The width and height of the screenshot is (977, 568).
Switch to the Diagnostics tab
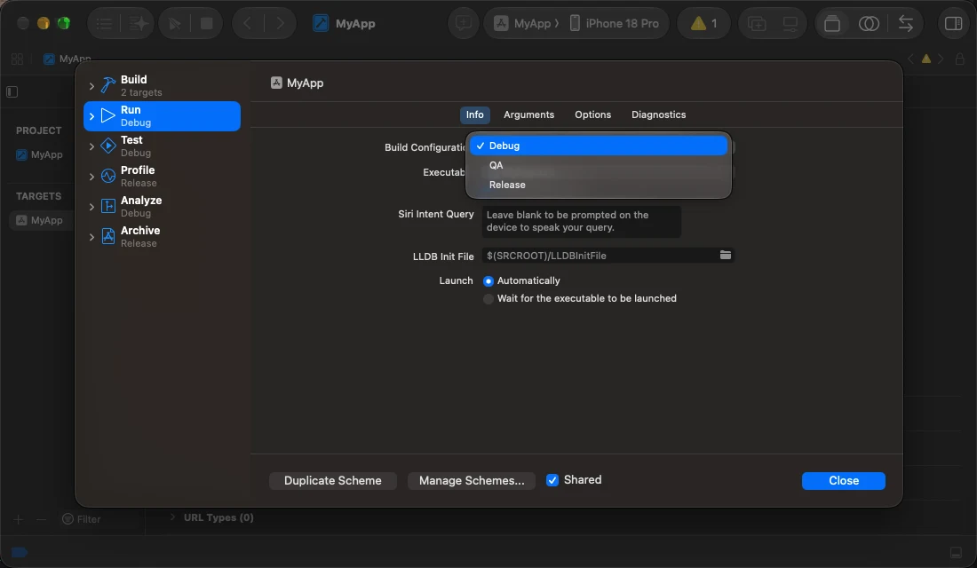pos(659,114)
